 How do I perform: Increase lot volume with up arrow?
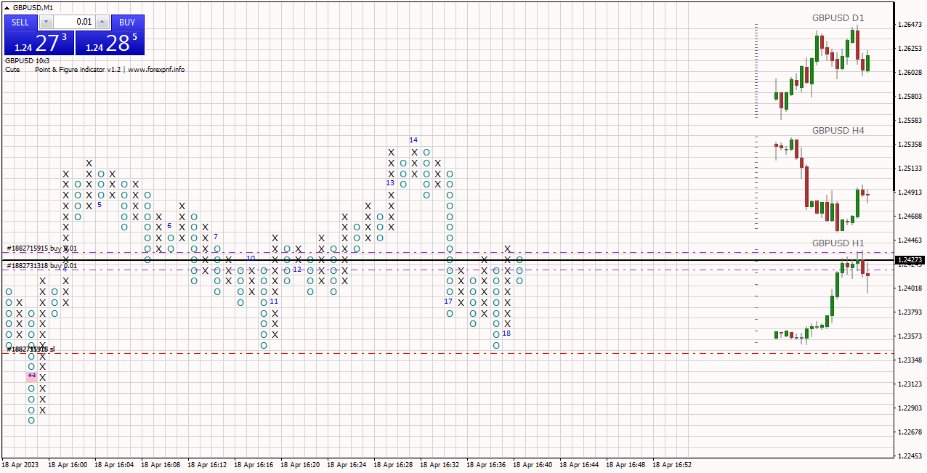click(102, 23)
